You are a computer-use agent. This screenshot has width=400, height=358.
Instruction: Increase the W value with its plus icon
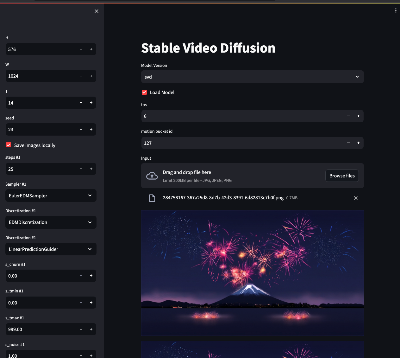(91, 76)
